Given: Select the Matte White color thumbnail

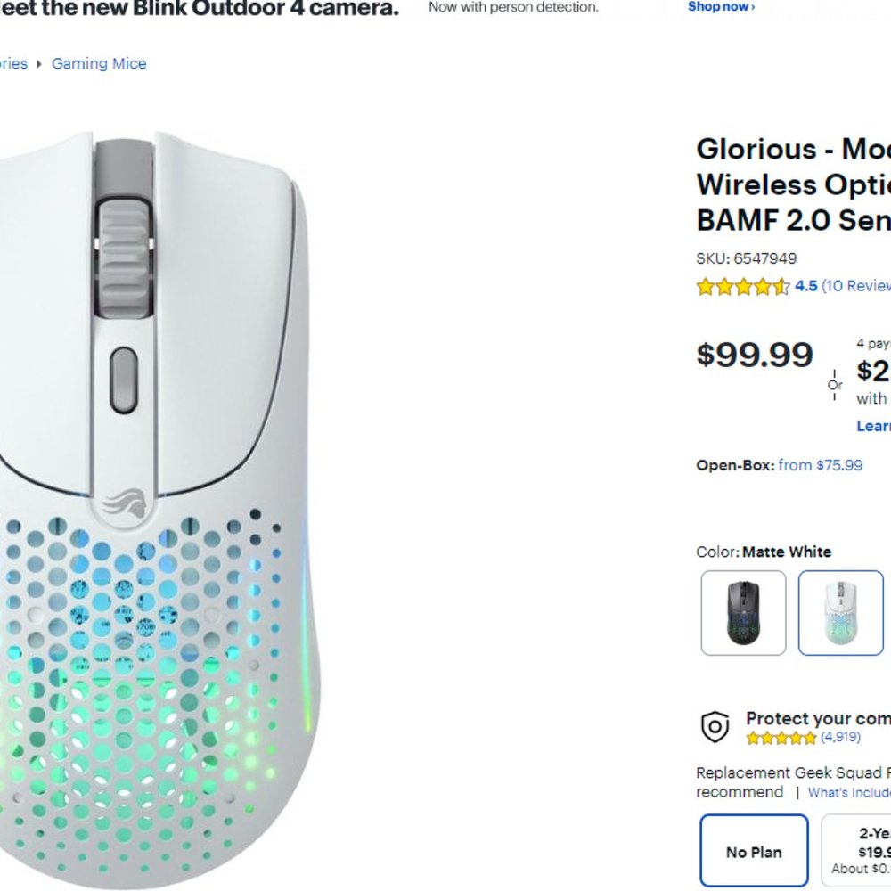Looking at the screenshot, I should click(x=838, y=614).
